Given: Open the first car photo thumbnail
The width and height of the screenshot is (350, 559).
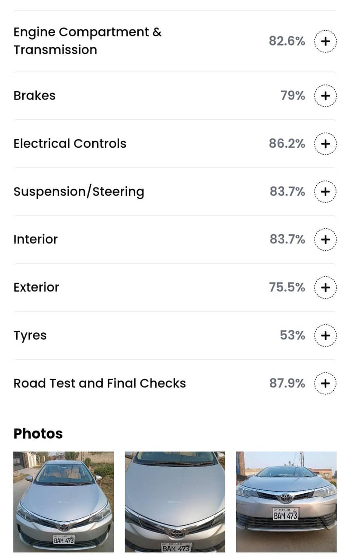Looking at the screenshot, I should coord(63,502).
